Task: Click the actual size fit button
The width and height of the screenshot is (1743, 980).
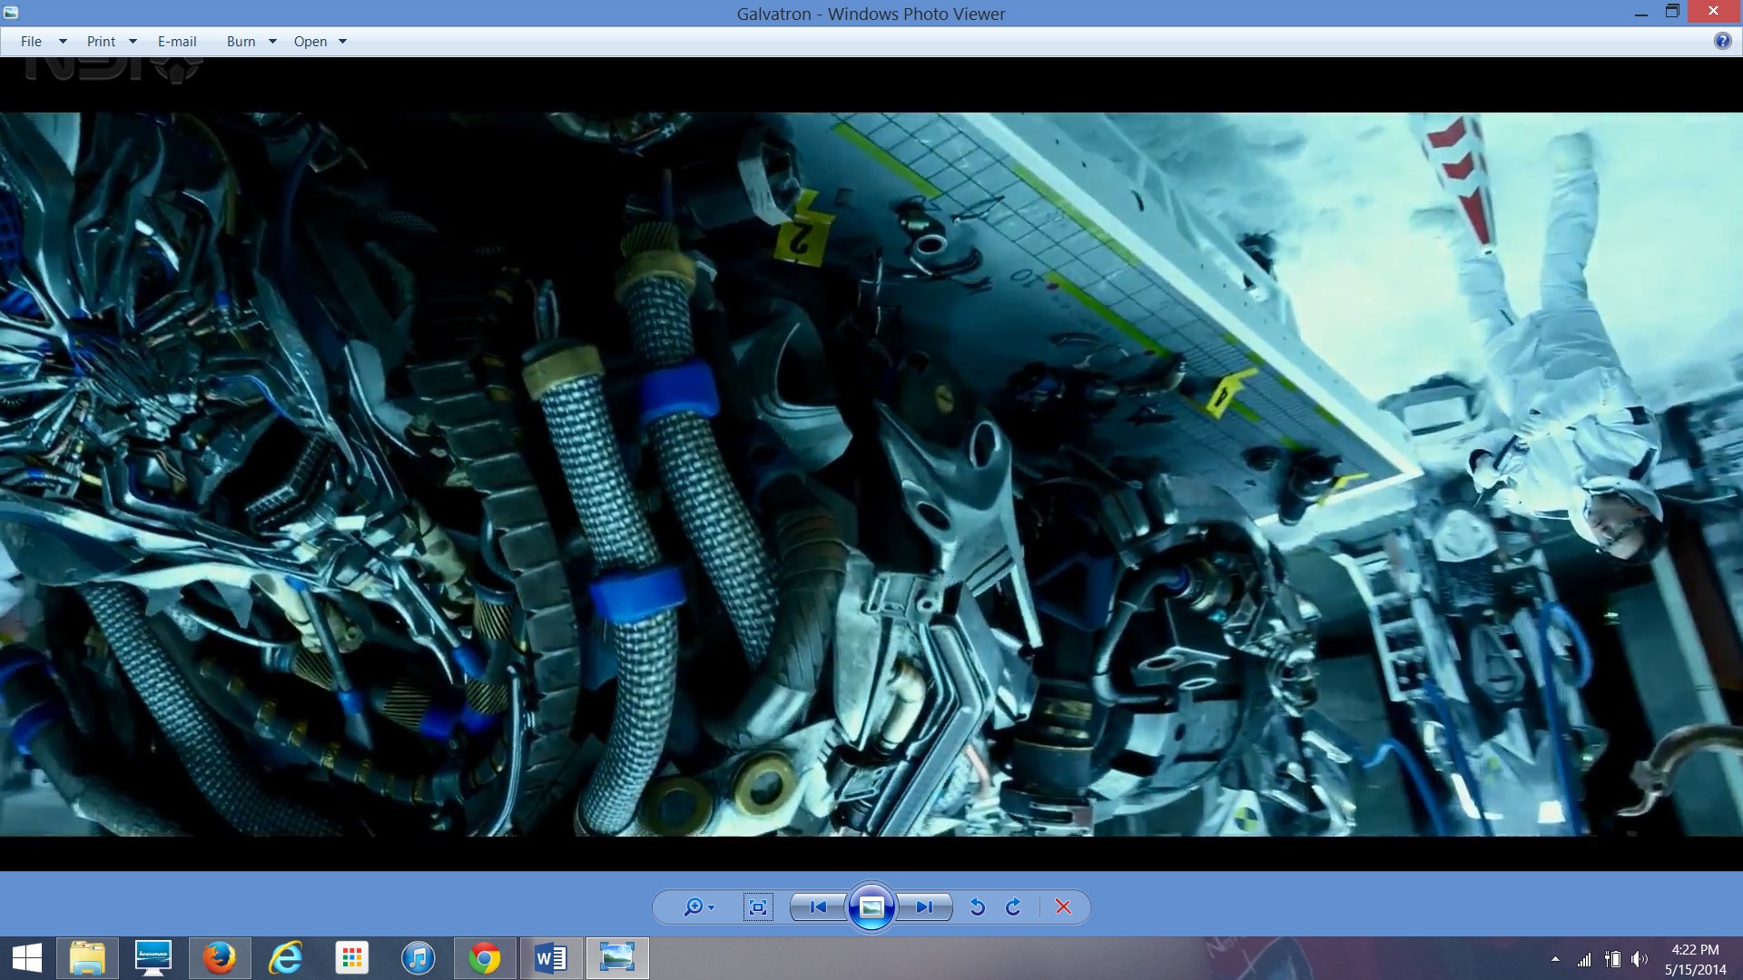Action: click(758, 907)
